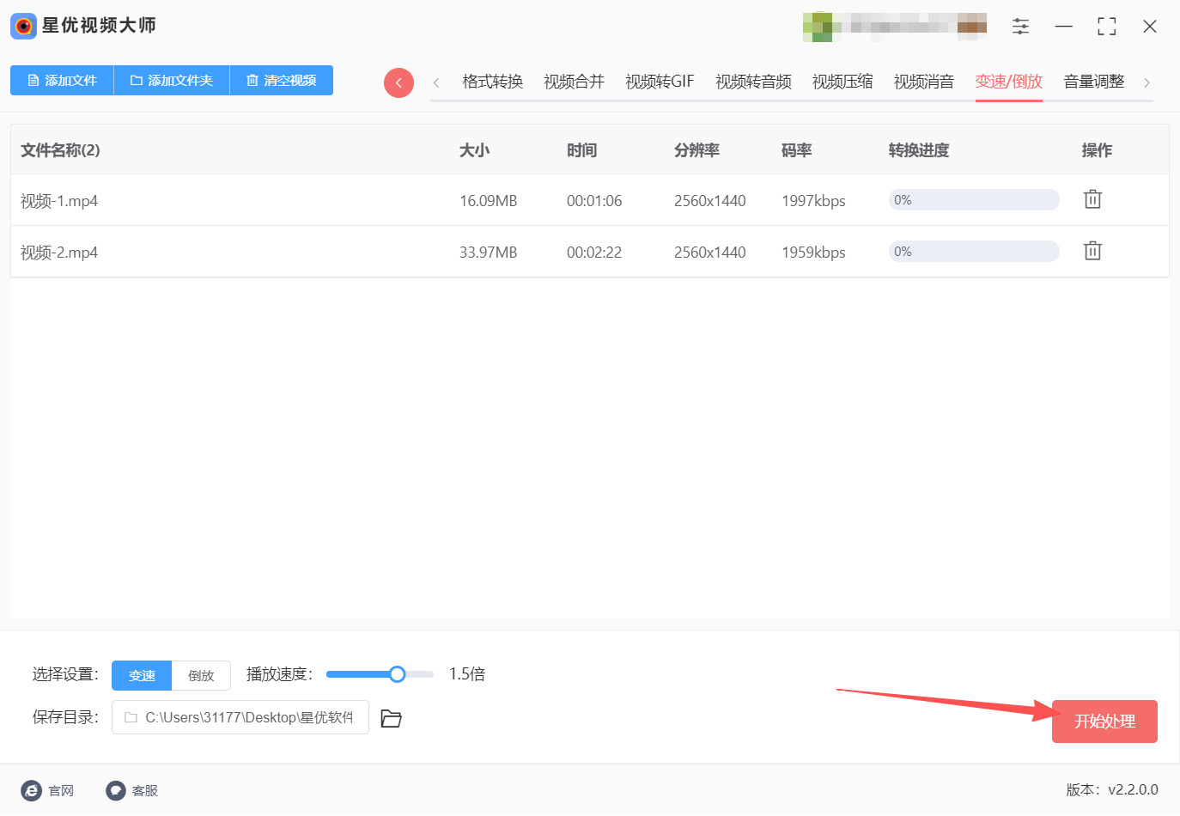Select file row 视频-1.mp4
This screenshot has height=816, width=1180.
pos(590,200)
